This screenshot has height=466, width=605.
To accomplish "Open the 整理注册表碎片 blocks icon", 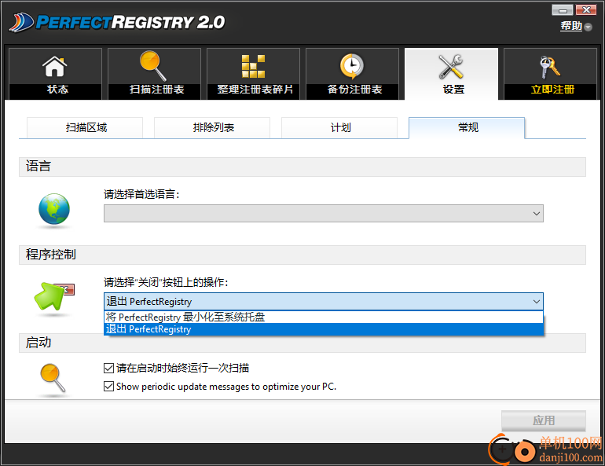I will point(253,66).
